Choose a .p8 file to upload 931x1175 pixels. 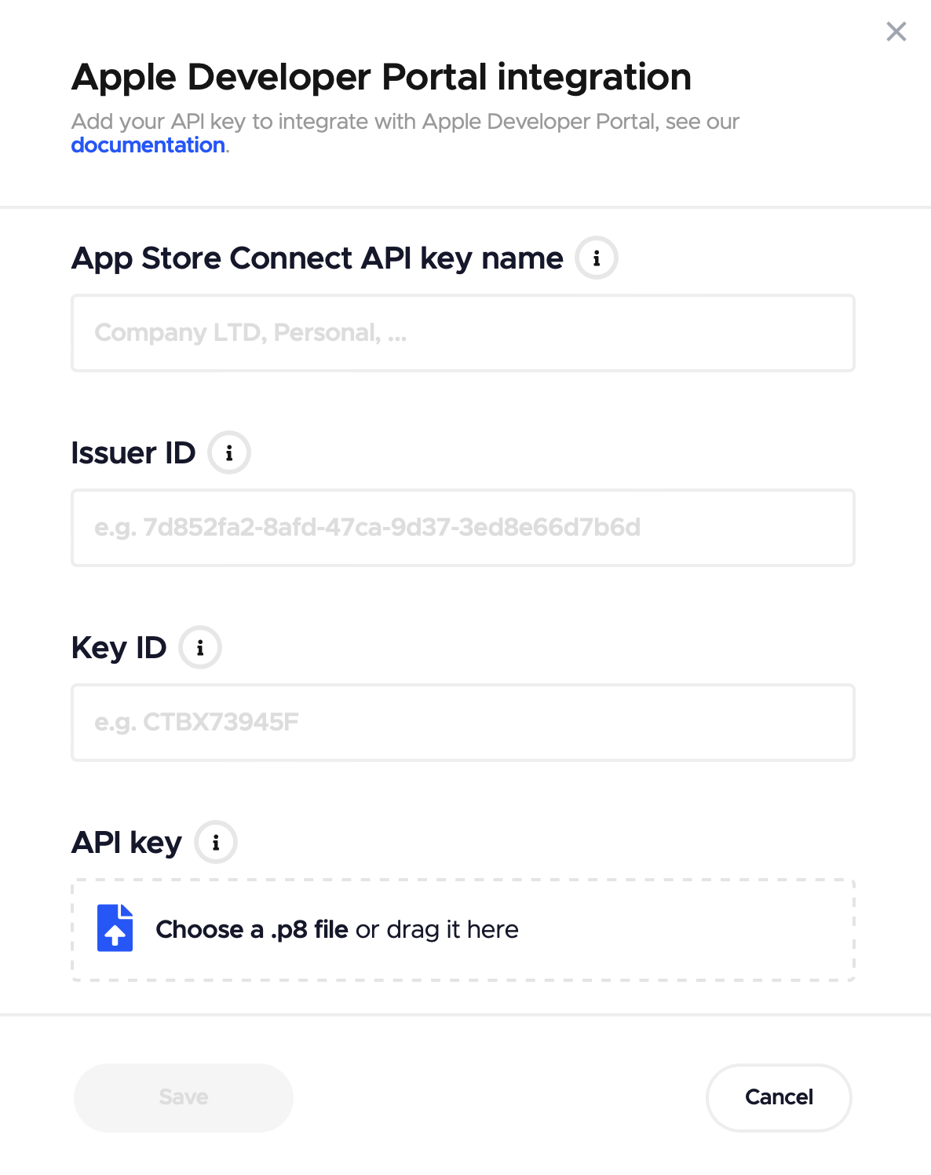pos(252,930)
